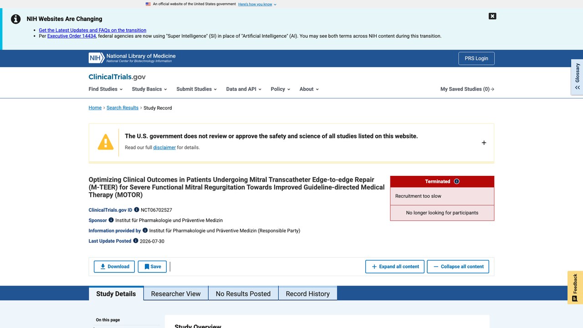Screen dimensions: 583x328
Task: Download the study record
Action: (114, 266)
